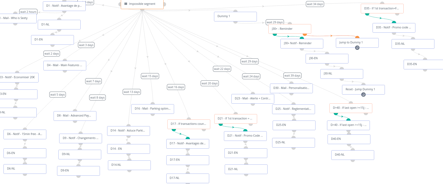Click the orange connector dot on J30+ - Reminder
This screenshot has width=443, height=184.
[305, 34]
